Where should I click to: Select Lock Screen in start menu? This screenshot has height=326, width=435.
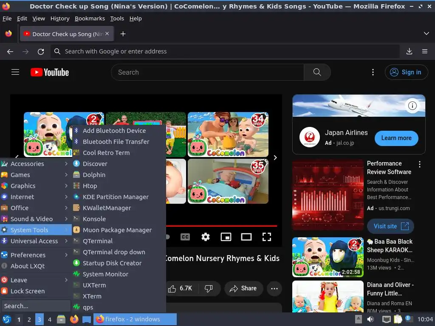click(36, 291)
